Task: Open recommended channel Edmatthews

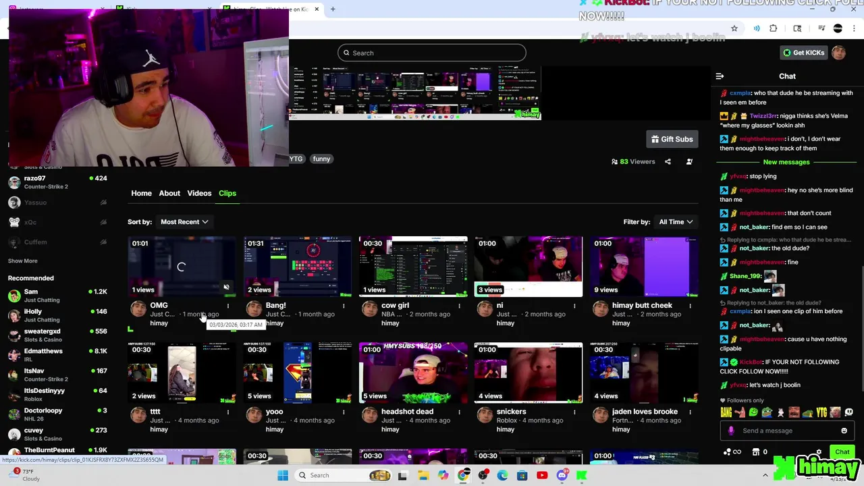Action: click(x=57, y=354)
